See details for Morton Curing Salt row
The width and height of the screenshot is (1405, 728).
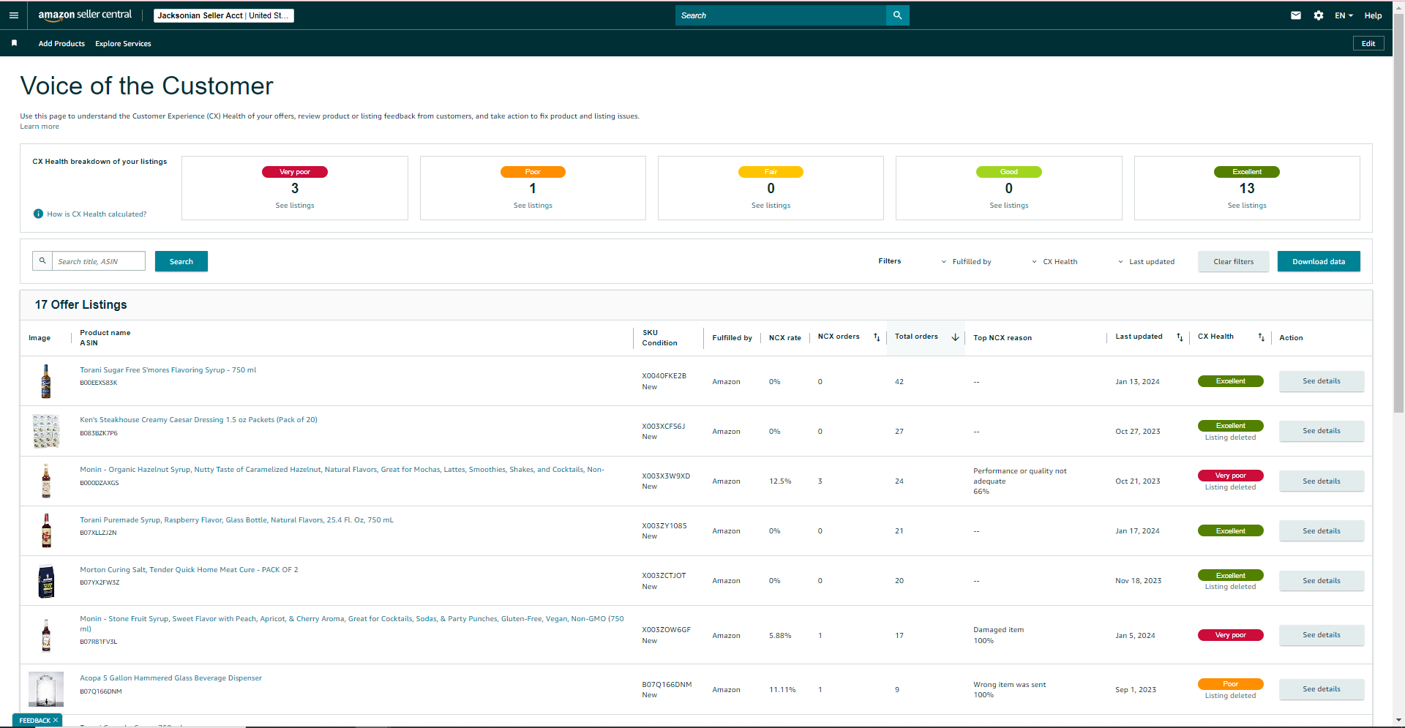click(x=1322, y=581)
